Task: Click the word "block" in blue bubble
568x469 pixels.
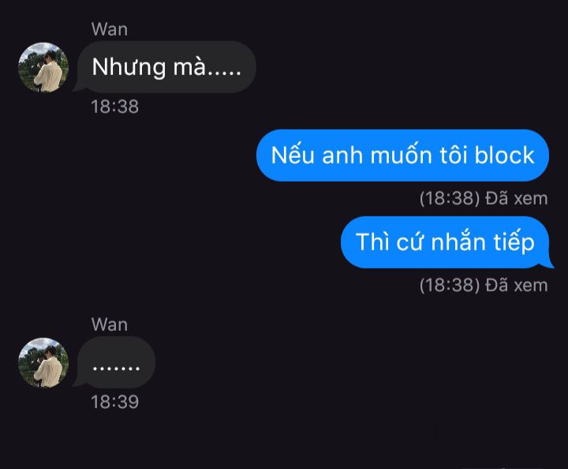Action: point(504,155)
